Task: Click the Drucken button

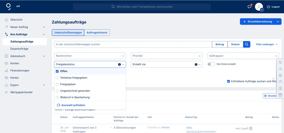Action: [270, 96]
